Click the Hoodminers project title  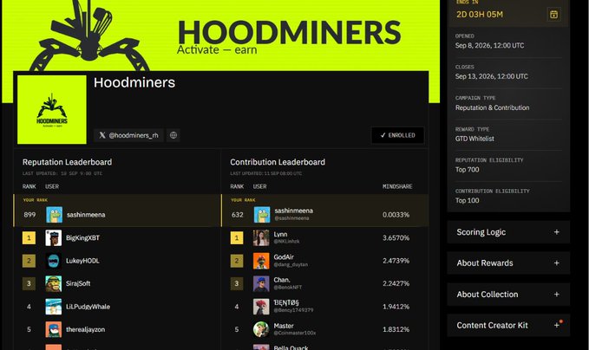[x=134, y=82]
